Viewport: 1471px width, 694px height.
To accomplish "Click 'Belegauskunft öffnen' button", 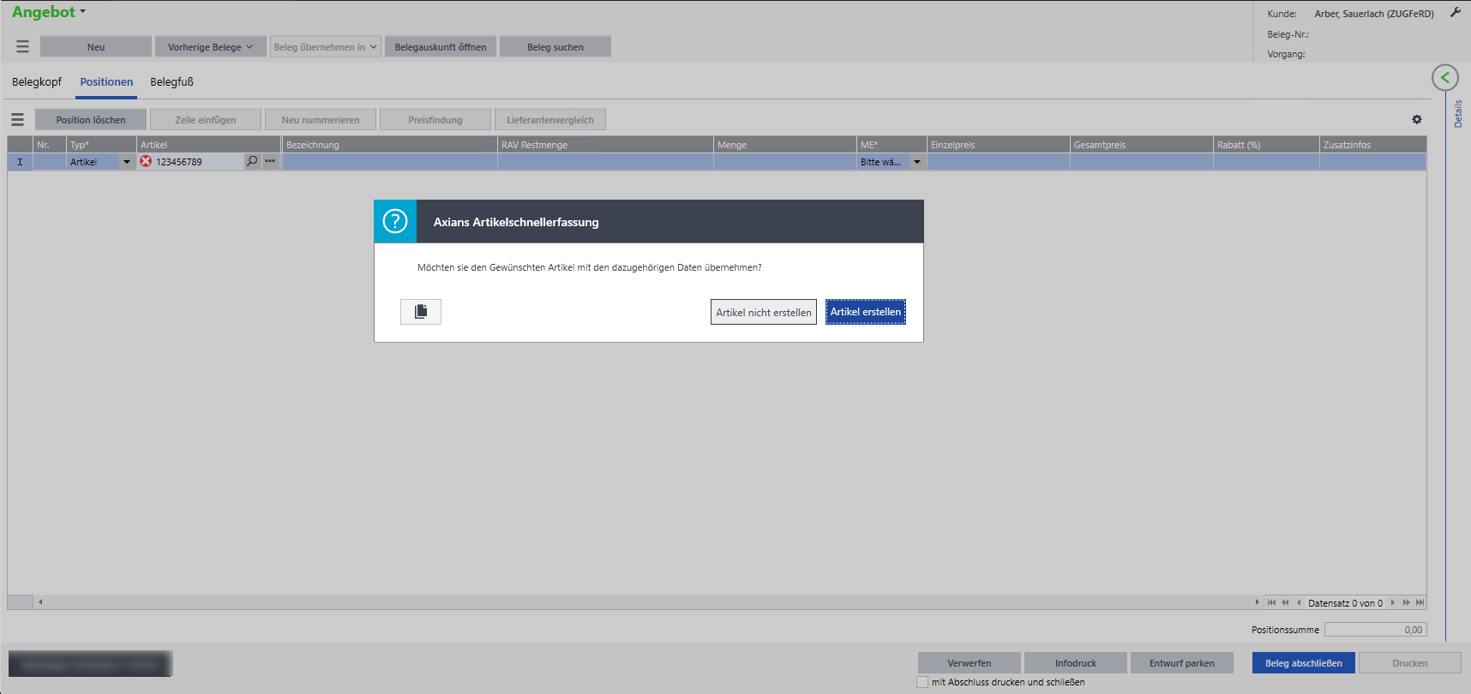I will pos(441,47).
